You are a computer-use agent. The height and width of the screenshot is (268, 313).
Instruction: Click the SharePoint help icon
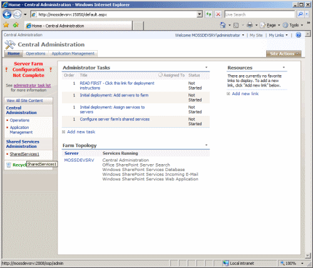tap(299, 35)
